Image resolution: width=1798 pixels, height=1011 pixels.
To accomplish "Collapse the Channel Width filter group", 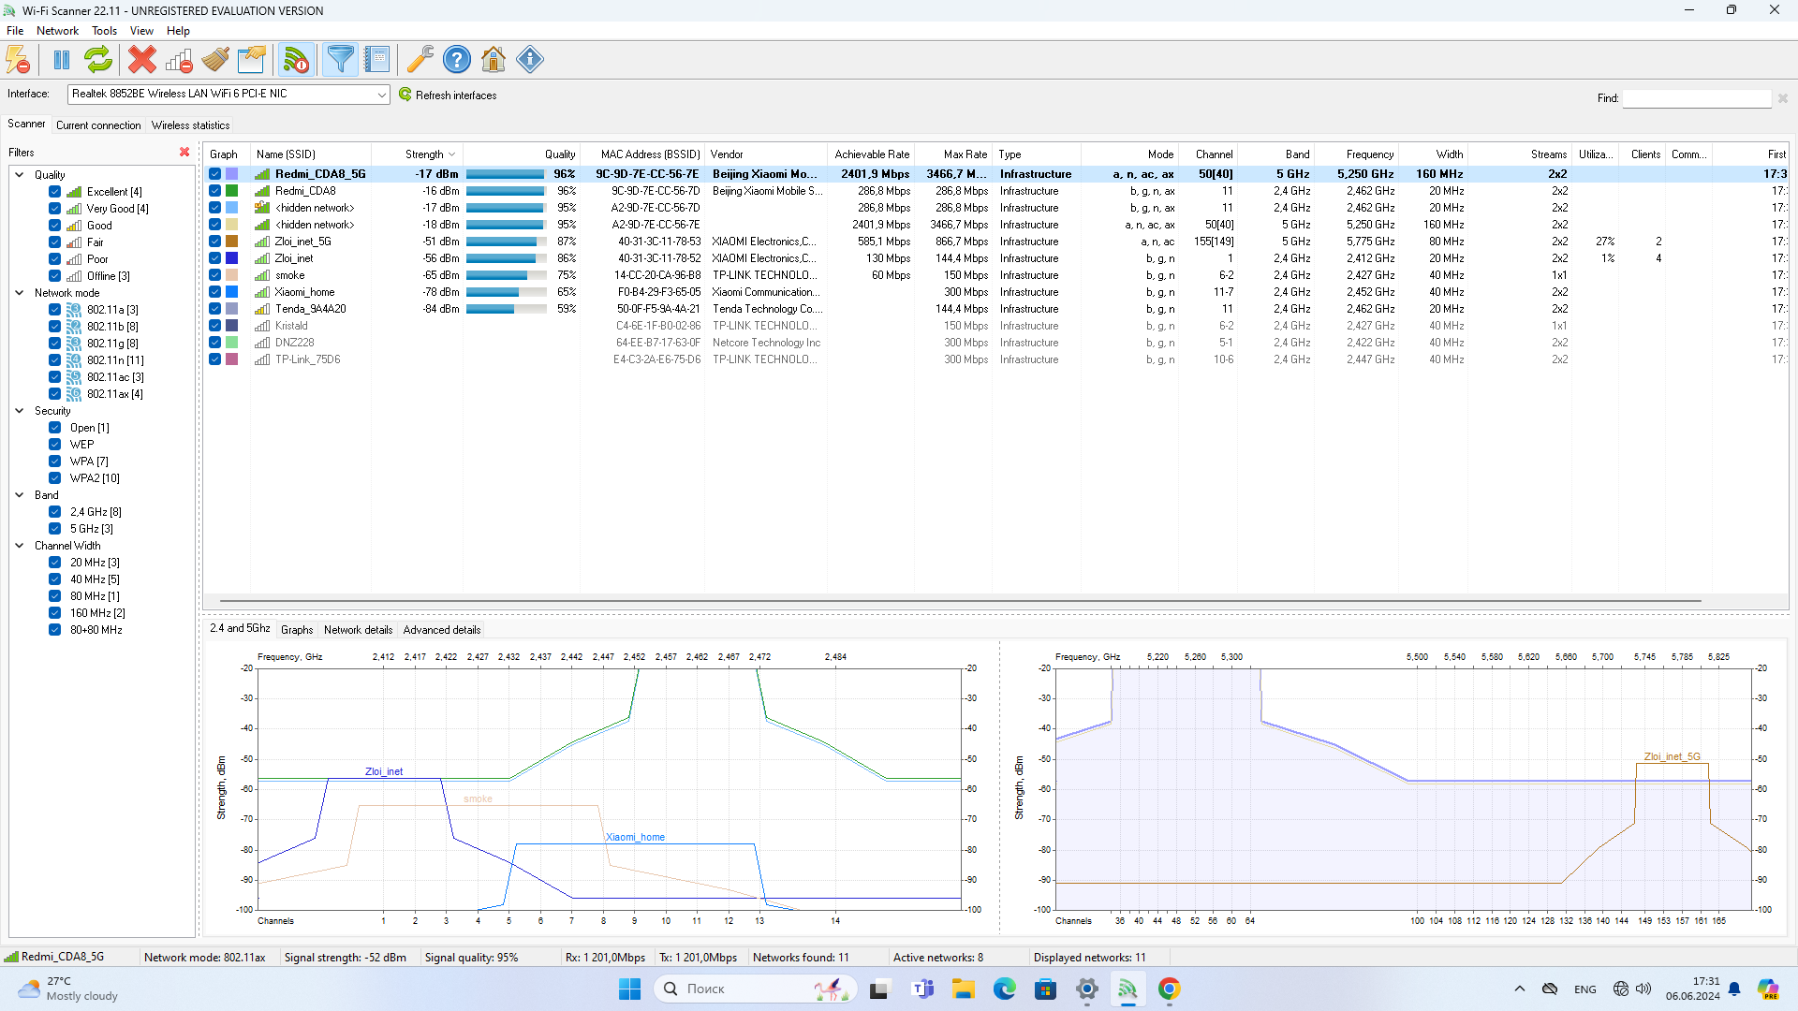I will (20, 546).
